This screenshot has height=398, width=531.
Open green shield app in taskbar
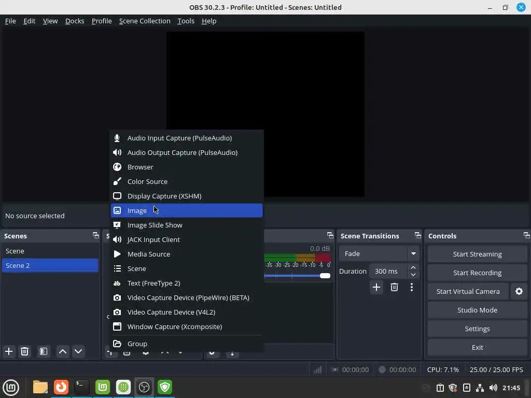(165, 387)
